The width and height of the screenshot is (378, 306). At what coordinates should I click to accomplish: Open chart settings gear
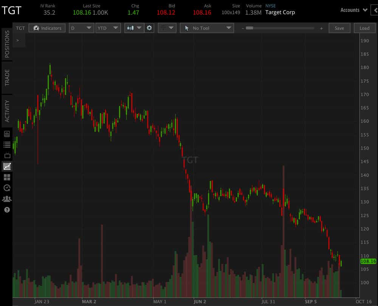coord(149,28)
